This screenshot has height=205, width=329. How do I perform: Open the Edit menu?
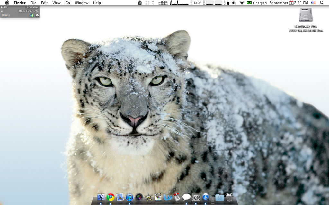point(44,3)
